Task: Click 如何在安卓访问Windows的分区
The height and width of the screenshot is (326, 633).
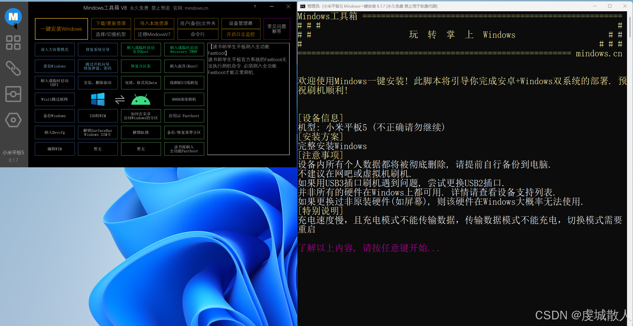Action: (x=141, y=116)
